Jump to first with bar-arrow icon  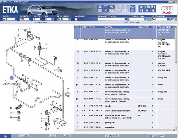point(147,11)
